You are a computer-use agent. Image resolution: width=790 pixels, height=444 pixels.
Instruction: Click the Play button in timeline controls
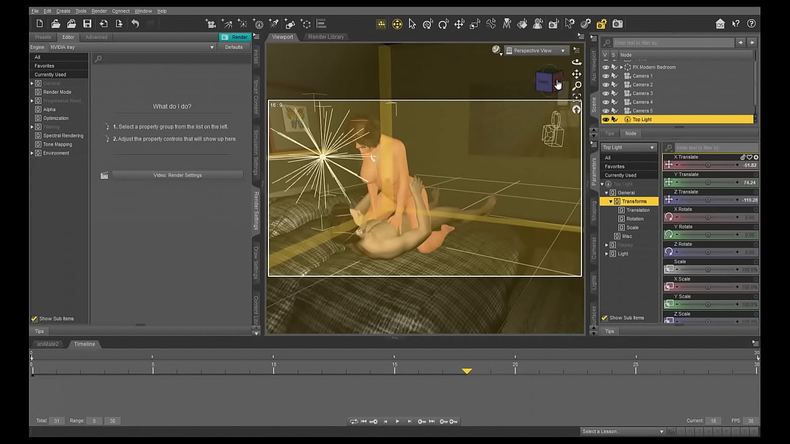397,421
